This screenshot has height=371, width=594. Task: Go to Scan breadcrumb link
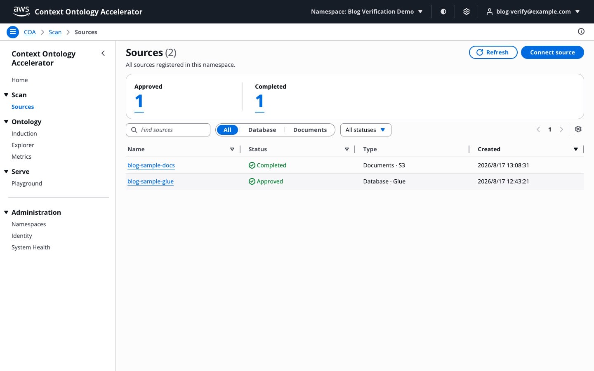pyautogui.click(x=55, y=32)
